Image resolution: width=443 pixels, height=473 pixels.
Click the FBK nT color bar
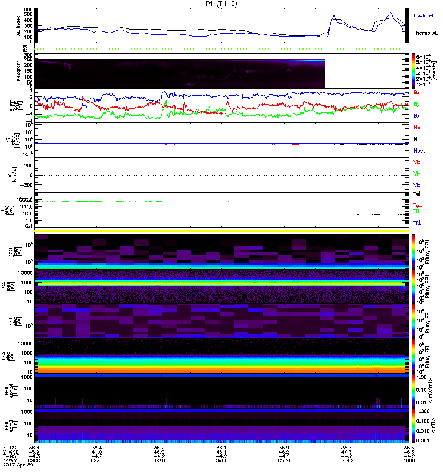click(x=413, y=426)
